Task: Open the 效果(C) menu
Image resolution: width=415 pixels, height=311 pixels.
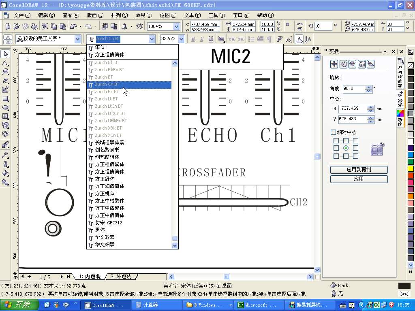Action: [144, 15]
